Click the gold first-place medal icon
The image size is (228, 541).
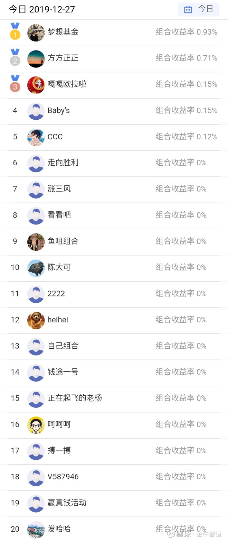point(15,32)
